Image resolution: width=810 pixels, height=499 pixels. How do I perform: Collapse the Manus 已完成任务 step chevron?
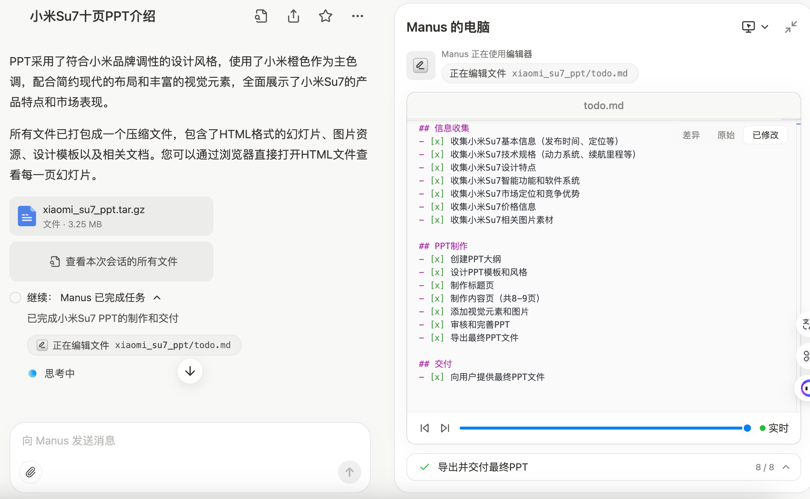(x=157, y=298)
